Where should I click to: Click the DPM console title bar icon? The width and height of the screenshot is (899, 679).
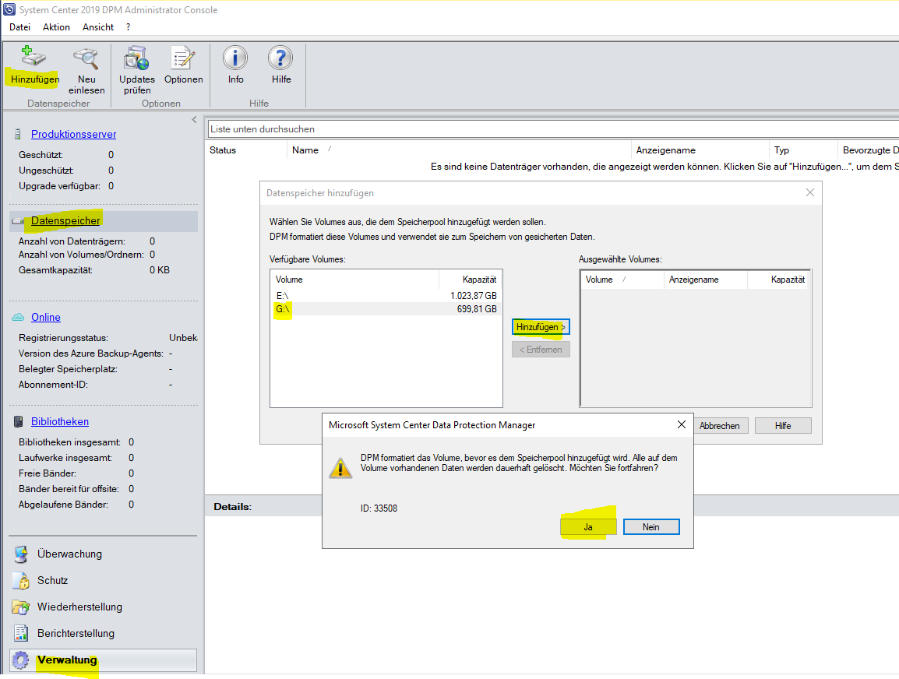point(9,10)
